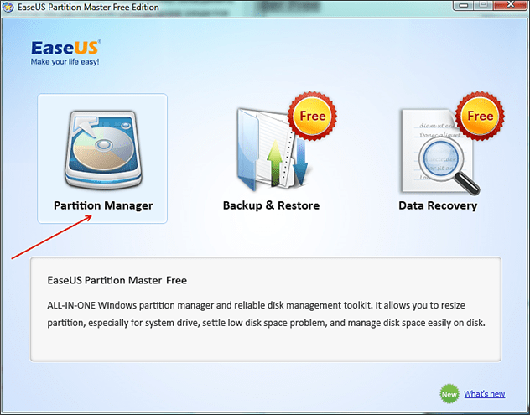
Task: Open the Partition Manager disk icon
Action: tap(103, 150)
